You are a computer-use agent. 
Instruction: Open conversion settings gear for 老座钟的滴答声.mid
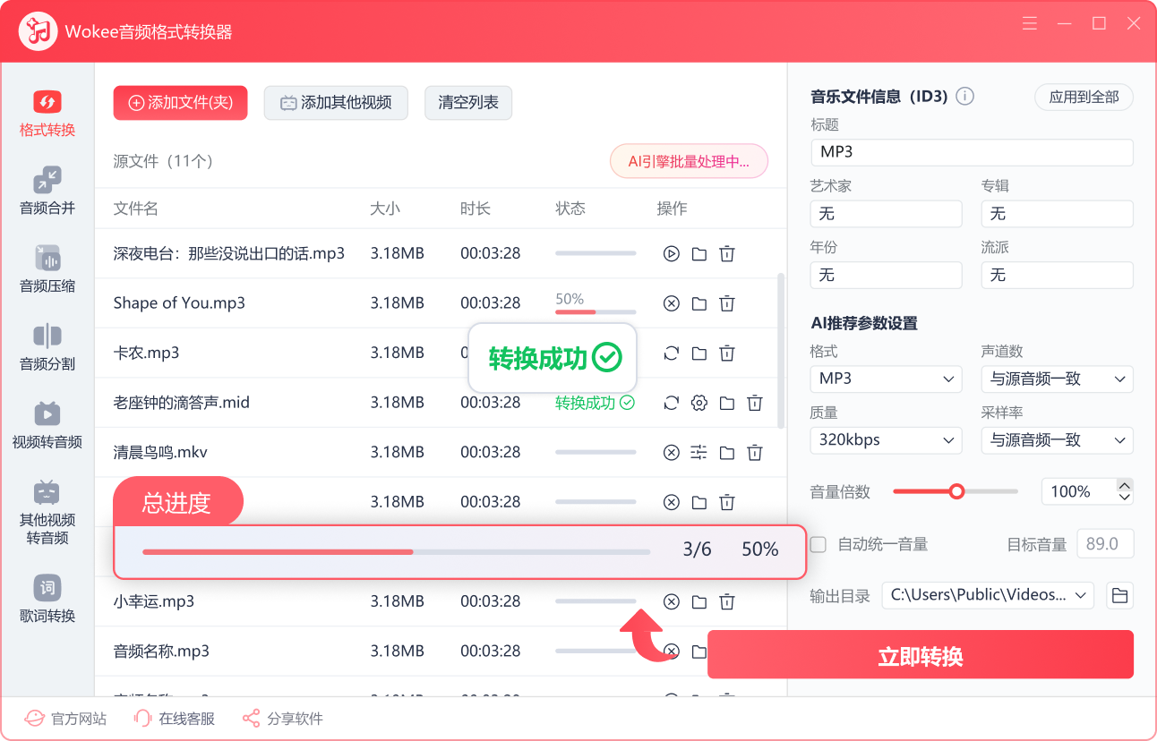699,403
